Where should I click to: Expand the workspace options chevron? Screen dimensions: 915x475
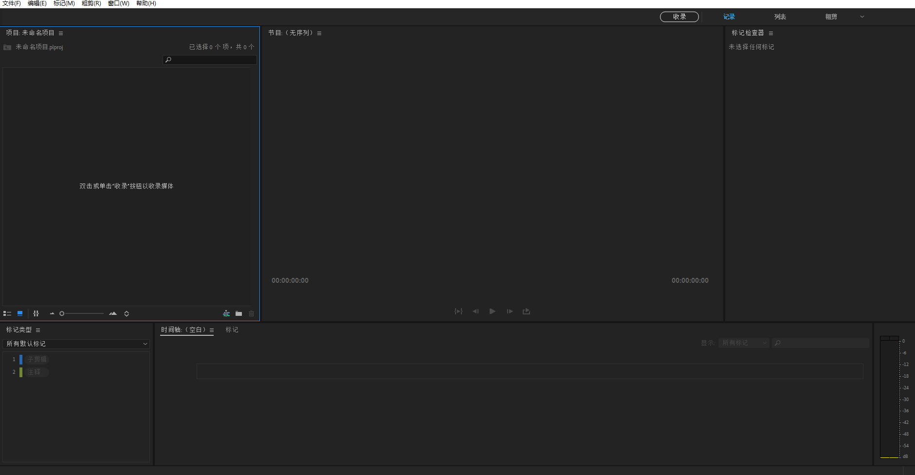862,16
